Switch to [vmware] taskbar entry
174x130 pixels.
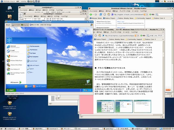(95, 129)
